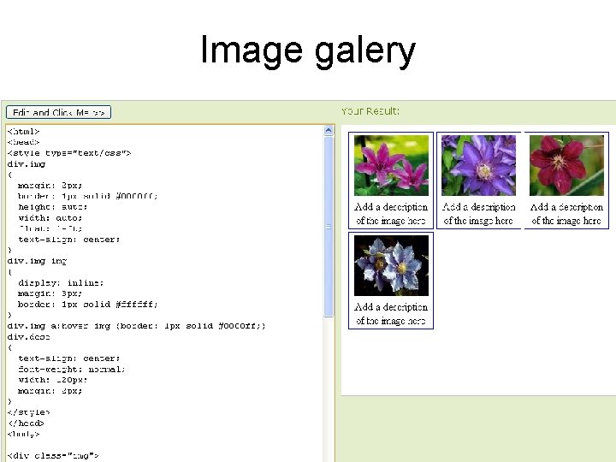This screenshot has height=462, width=616.
Task: Click in the code text area at "<html>" line
Action: 24,131
